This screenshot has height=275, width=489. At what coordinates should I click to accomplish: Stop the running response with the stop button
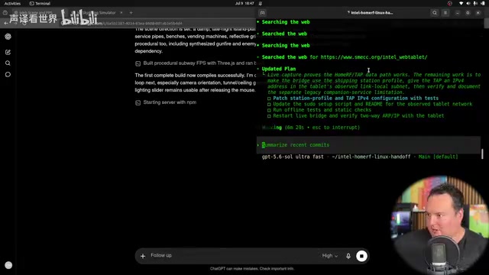point(361,256)
